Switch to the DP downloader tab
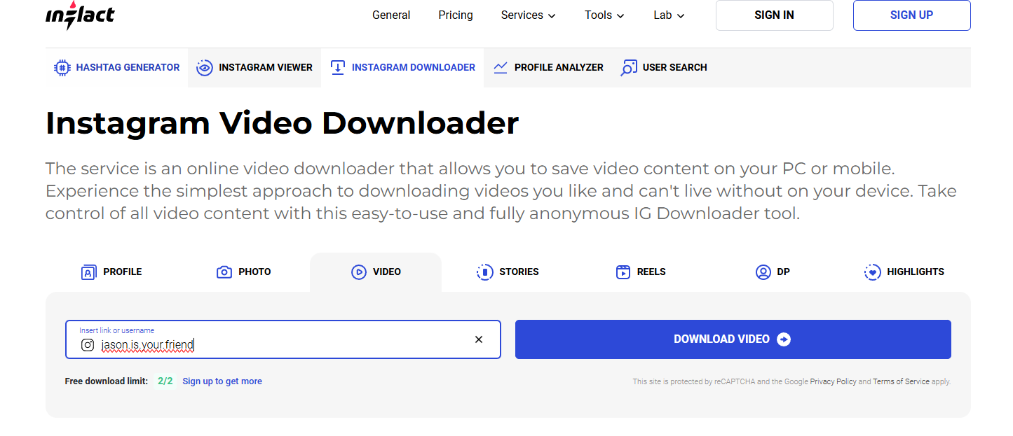Screen dimensions: 1013x436 773,272
